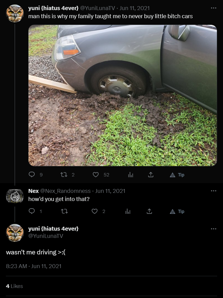The height and width of the screenshot is (298, 223).
Task: Open Nex's profile avatar
Action: pyautogui.click(x=15, y=196)
